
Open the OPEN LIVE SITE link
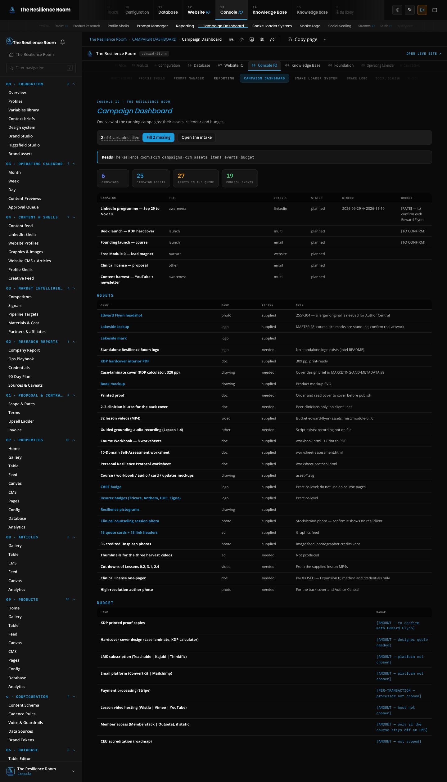[424, 54]
